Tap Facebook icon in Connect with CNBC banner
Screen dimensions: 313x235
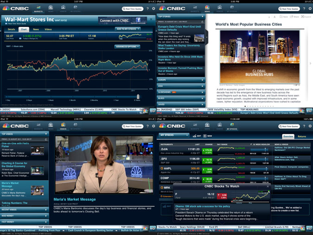[x=138, y=20]
